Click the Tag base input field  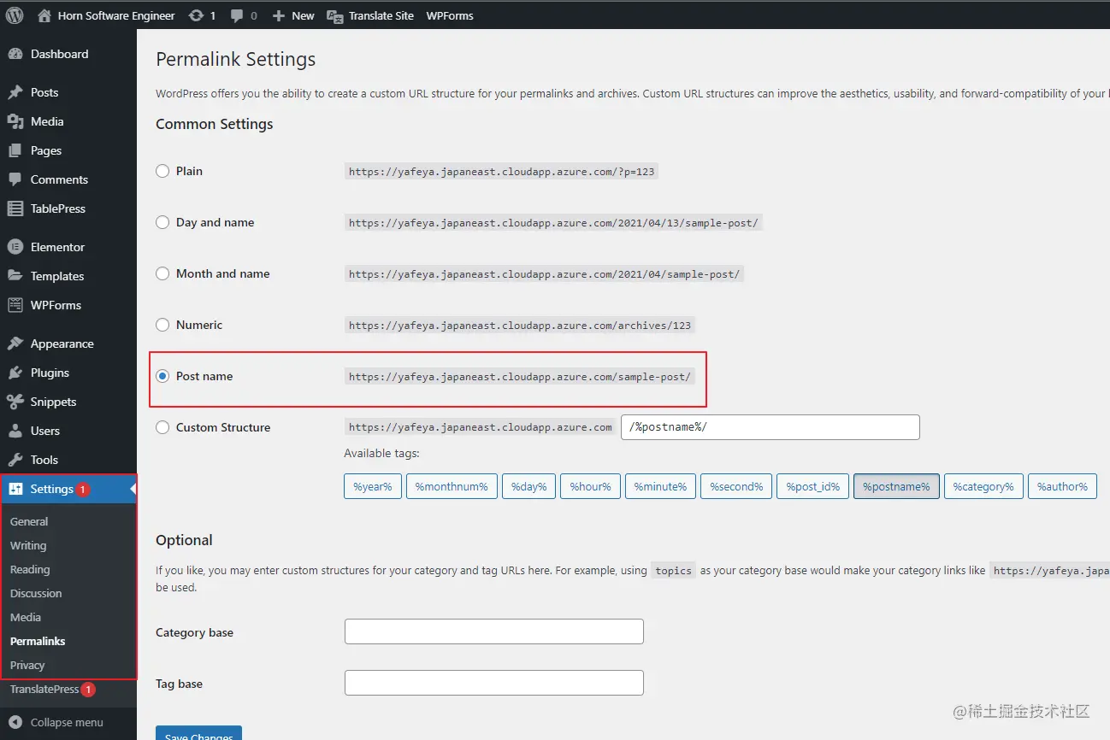pyautogui.click(x=494, y=683)
